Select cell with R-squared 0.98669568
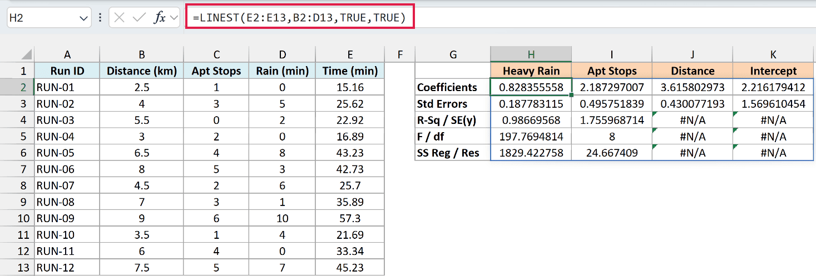The height and width of the screenshot is (276, 816). click(531, 120)
